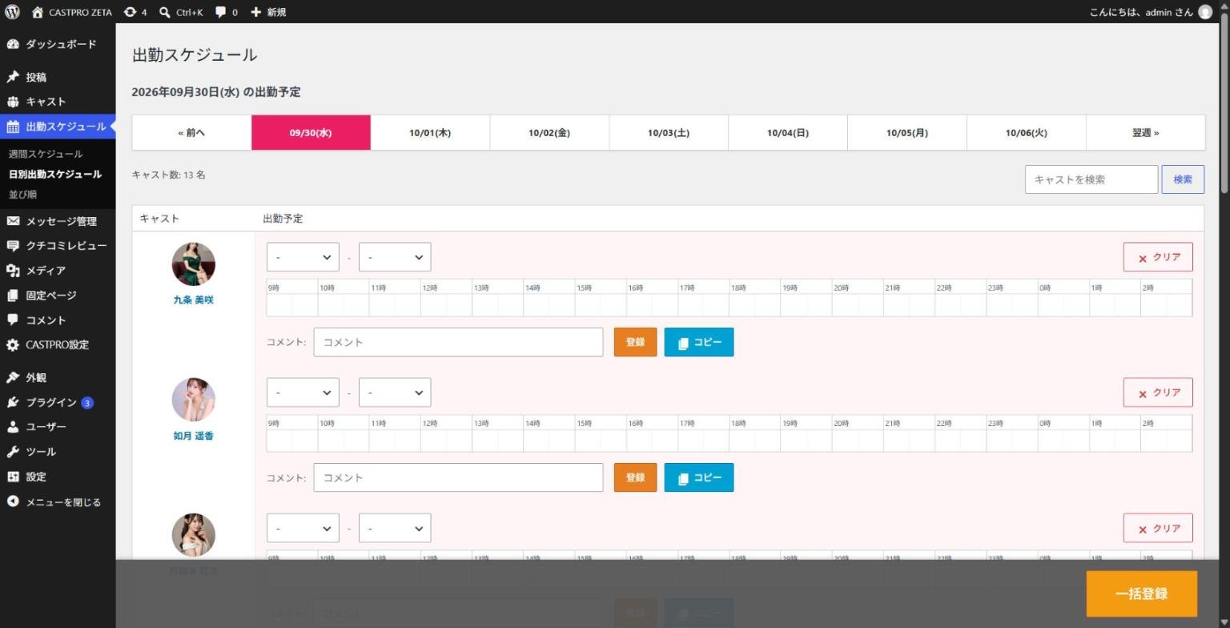Open start time dropdown of third cast row
Viewport: 1230px width, 628px height.
[x=303, y=528]
